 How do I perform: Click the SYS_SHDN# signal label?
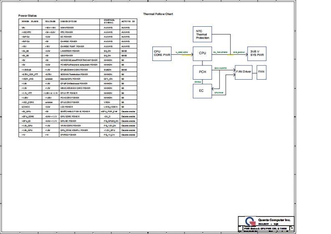coord(239,52)
